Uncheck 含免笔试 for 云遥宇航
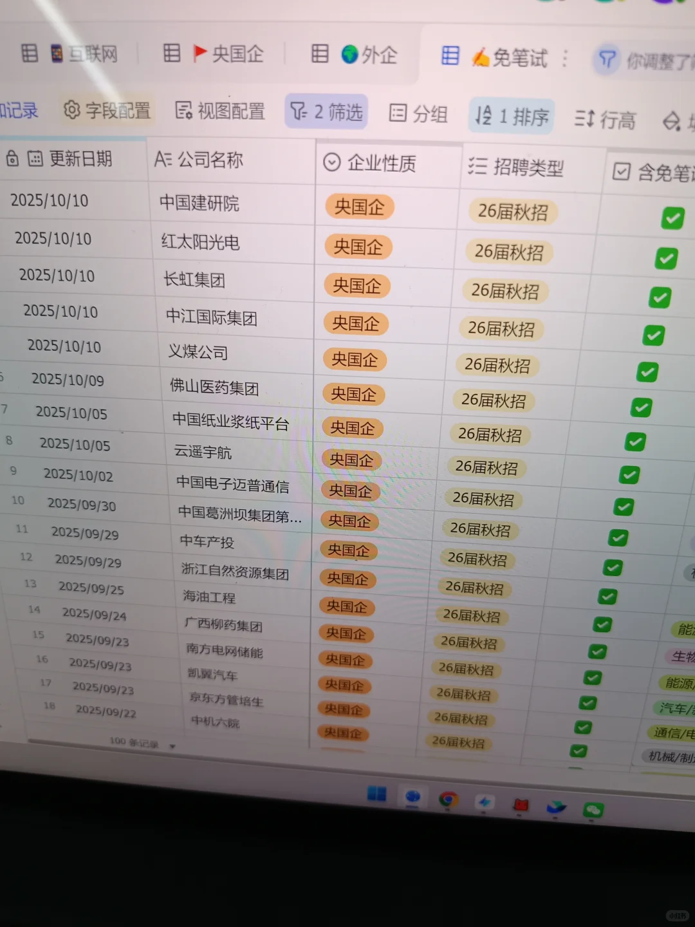Viewport: 695px width, 927px height. 629,475
